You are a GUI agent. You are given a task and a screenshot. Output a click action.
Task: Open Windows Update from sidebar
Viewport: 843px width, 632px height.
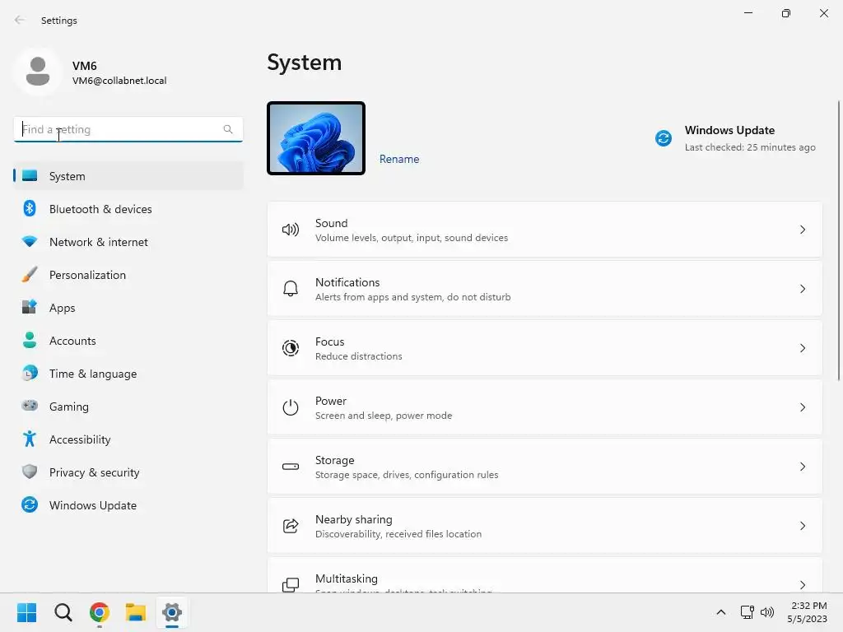point(128,505)
